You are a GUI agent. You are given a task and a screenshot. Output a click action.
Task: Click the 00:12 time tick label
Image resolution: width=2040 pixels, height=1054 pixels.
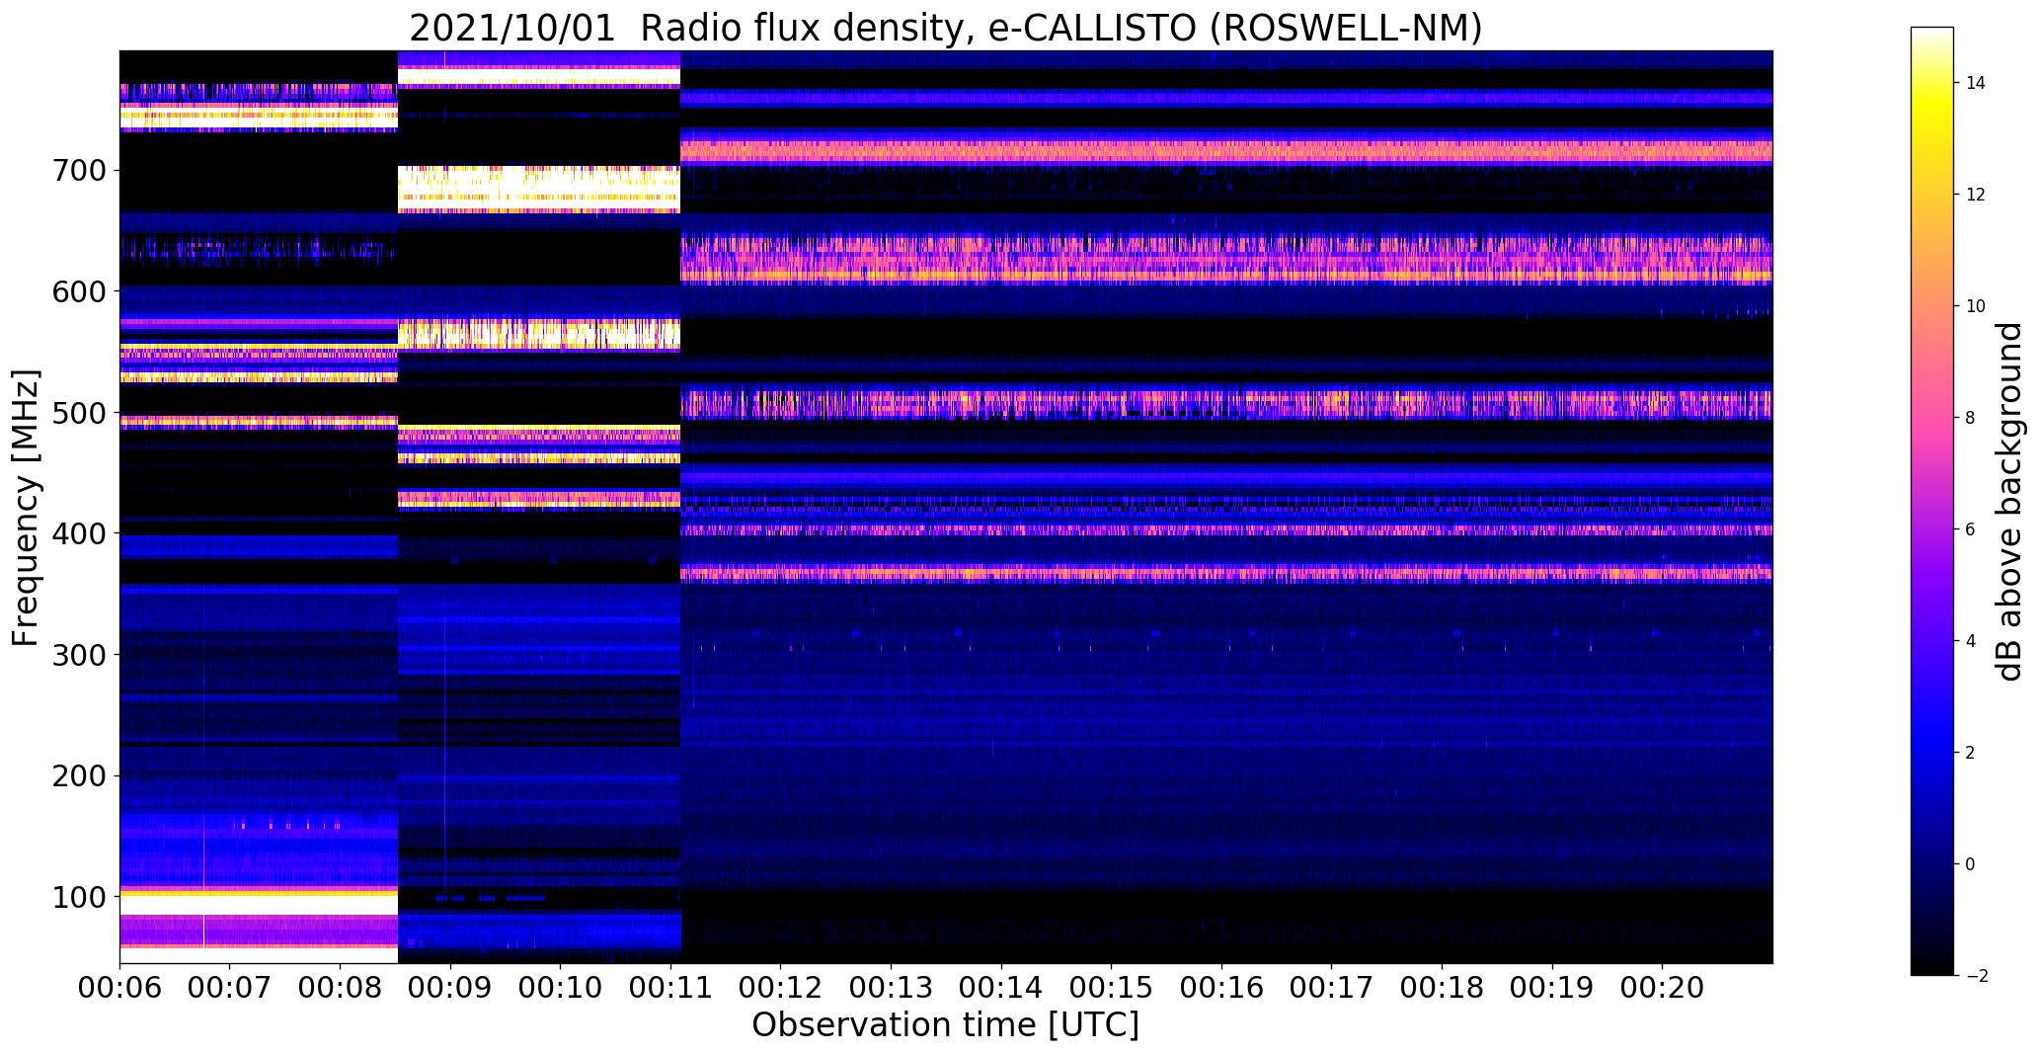[781, 988]
